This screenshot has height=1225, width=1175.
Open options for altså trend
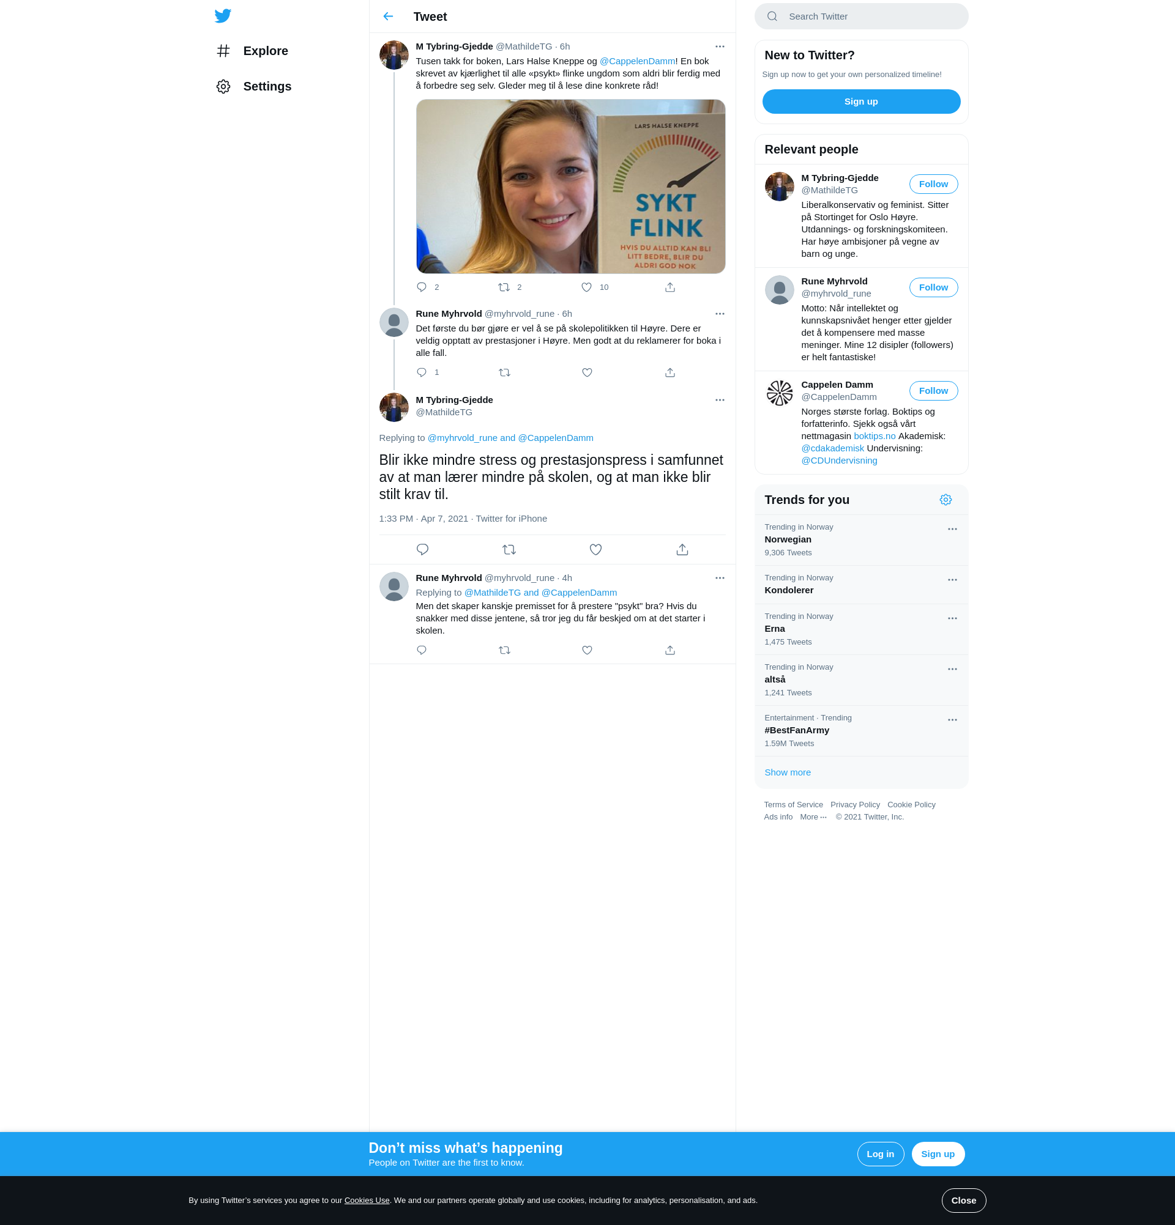(x=952, y=669)
